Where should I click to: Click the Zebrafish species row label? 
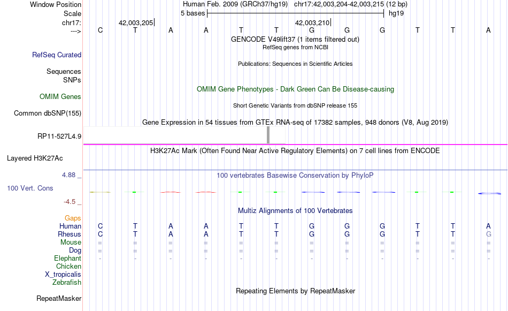pyautogui.click(x=67, y=283)
